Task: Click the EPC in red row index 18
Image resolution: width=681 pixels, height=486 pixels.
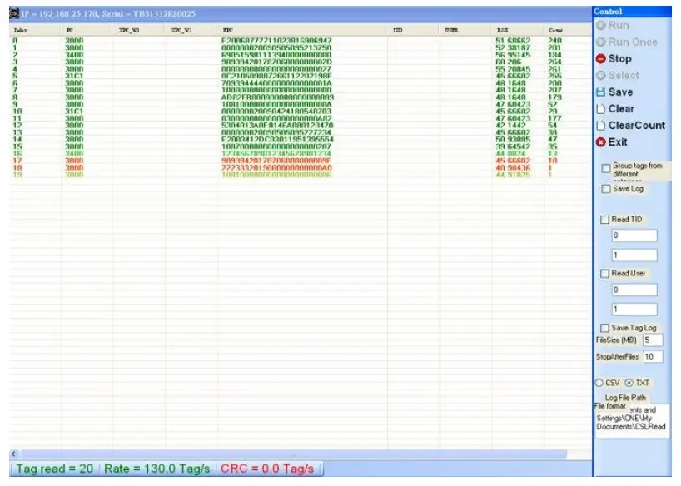Action: coord(276,168)
